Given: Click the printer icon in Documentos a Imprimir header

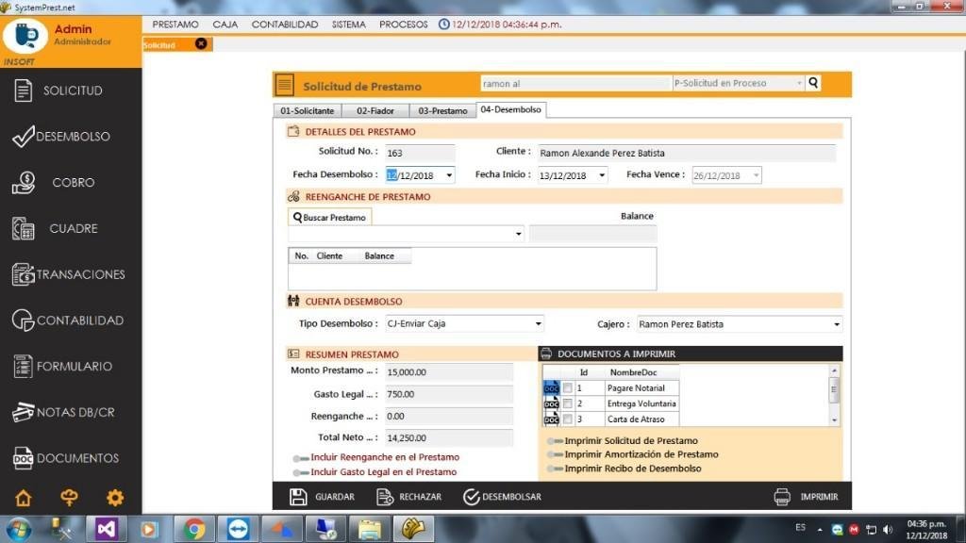Looking at the screenshot, I should [546, 354].
